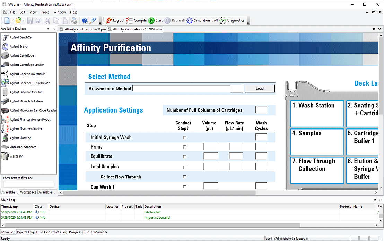384x241 pixels.
Task: Open the Tools menu
Action: [45, 12]
